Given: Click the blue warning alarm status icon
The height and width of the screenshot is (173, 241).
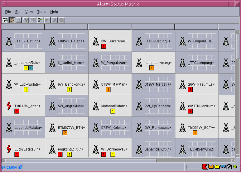Looking at the screenshot, I should tap(223, 167).
